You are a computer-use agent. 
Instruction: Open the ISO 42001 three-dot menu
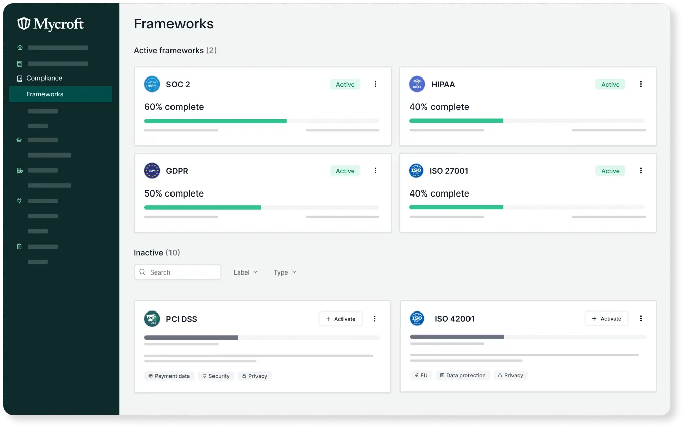(640, 318)
